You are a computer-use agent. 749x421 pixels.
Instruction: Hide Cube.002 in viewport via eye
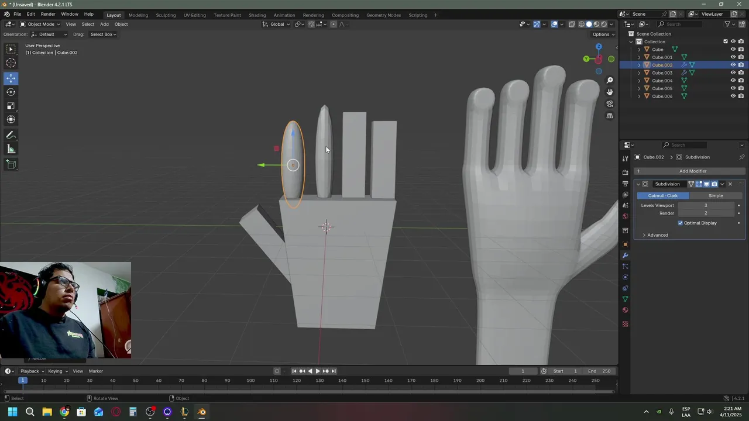[x=733, y=65]
